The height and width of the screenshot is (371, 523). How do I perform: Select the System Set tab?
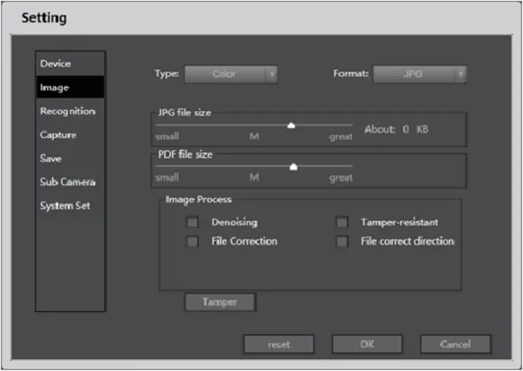[x=65, y=206]
